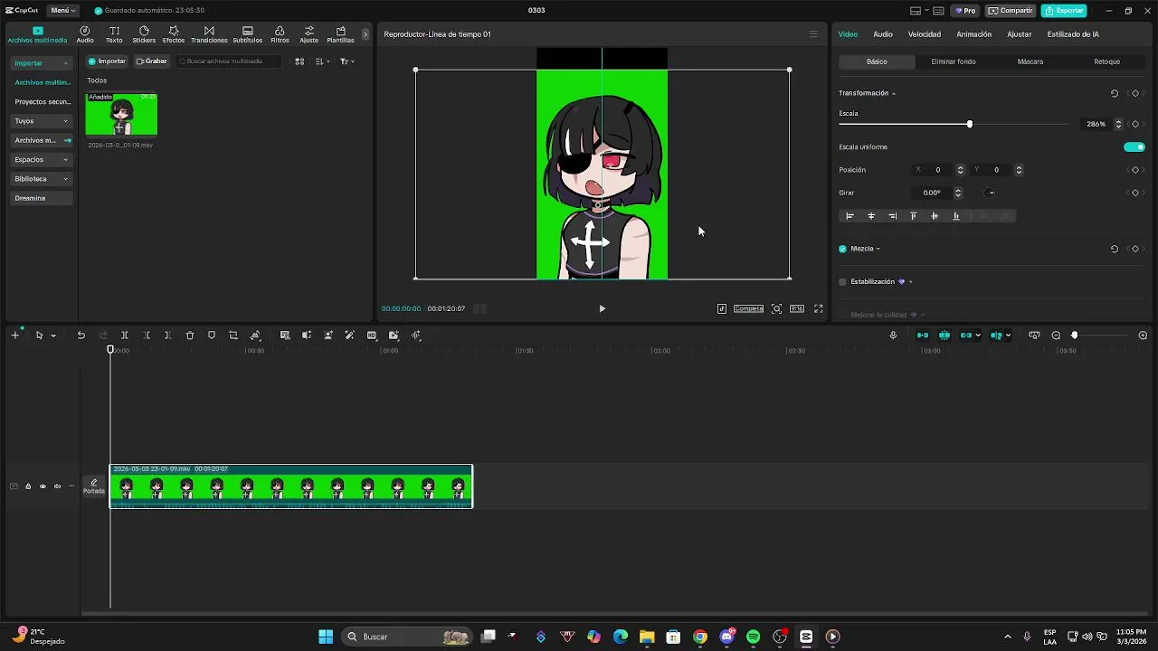Play the preview video
This screenshot has width=1158, height=651.
[602, 308]
